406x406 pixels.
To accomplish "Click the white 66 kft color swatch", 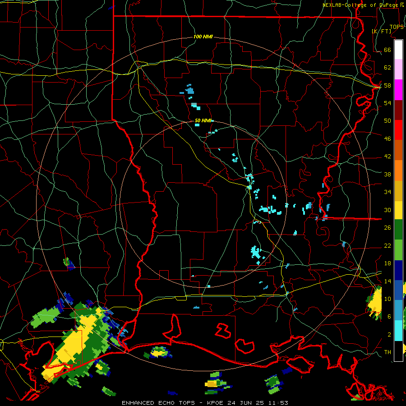I will click(x=398, y=50).
